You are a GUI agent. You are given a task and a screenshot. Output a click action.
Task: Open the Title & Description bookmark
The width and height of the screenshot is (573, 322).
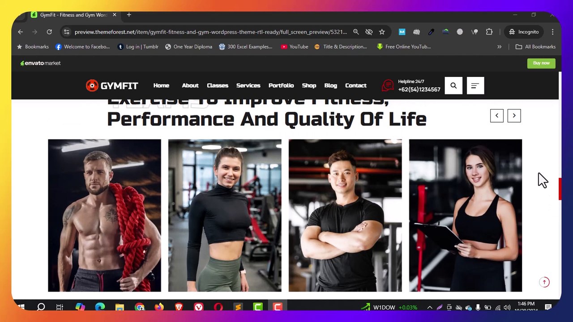click(340, 47)
